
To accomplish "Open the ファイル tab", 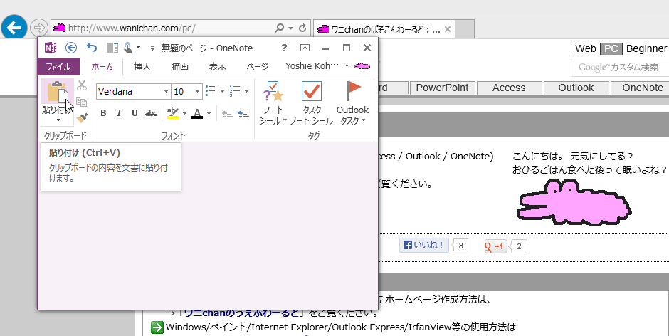I will 58,67.
